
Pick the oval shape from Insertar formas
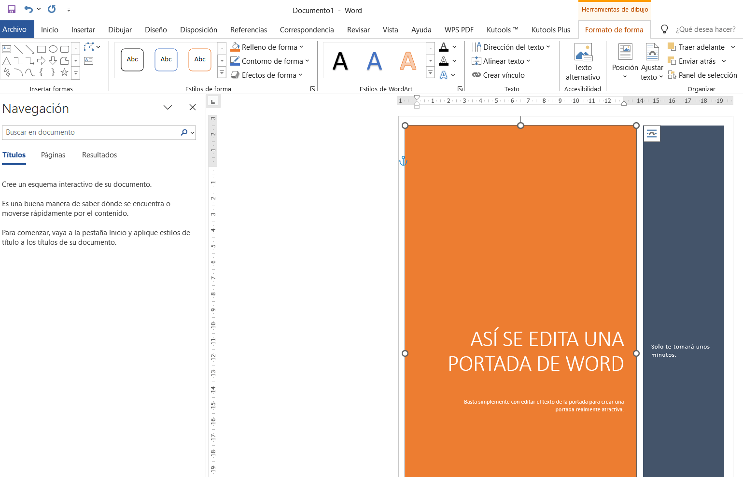53,49
